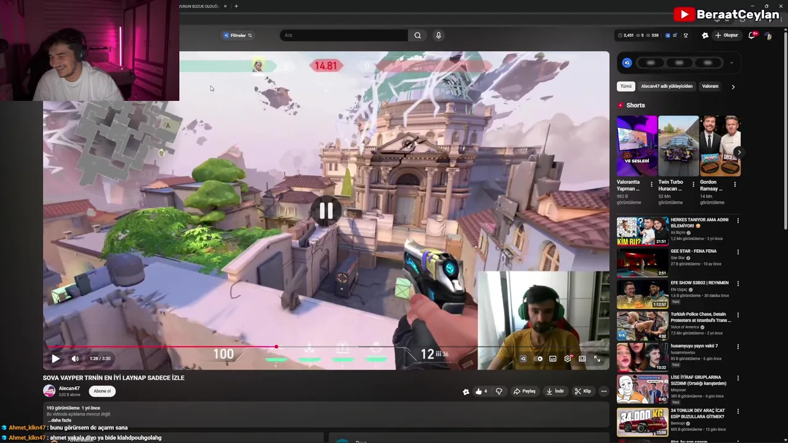Viewport: 788px width, 443px height.
Task: Open the Oluştur create button
Action: pos(726,35)
